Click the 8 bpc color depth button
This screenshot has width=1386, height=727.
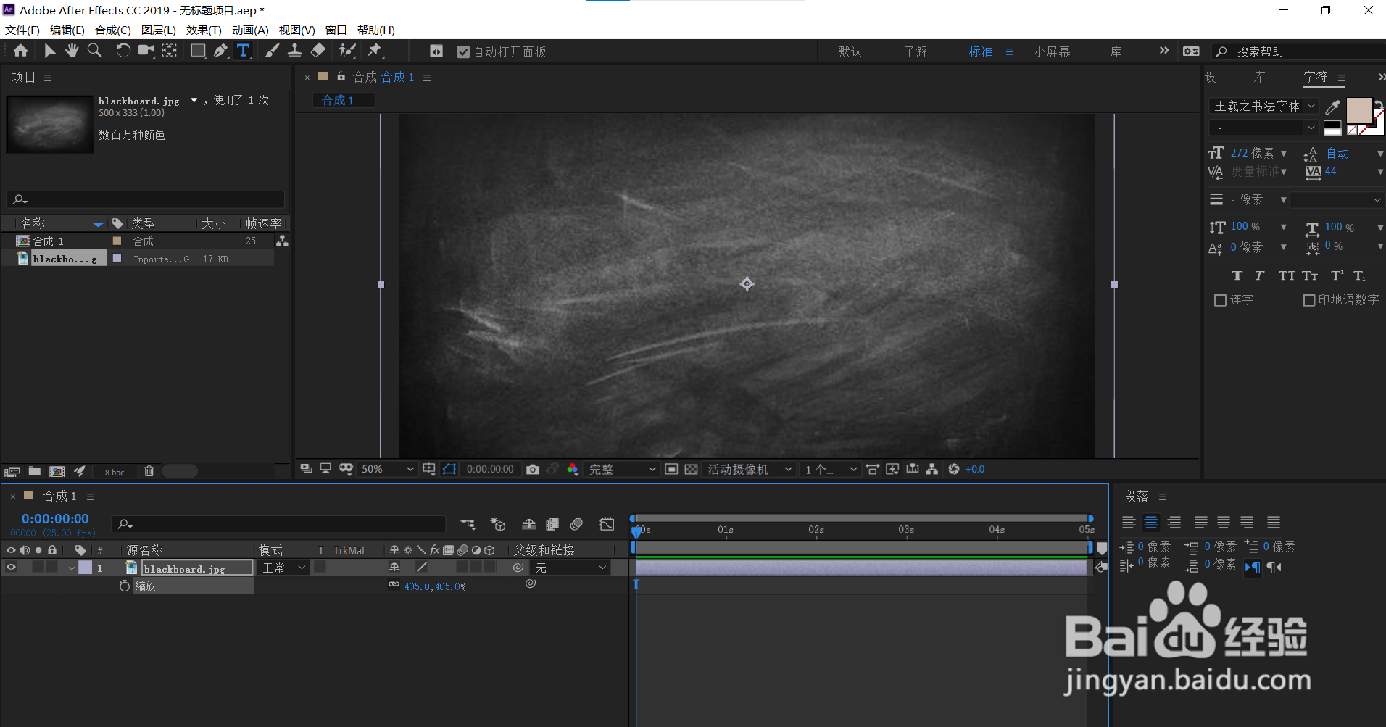(x=115, y=472)
